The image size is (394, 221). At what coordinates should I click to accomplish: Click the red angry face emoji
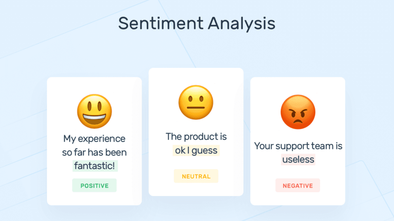pyautogui.click(x=298, y=112)
